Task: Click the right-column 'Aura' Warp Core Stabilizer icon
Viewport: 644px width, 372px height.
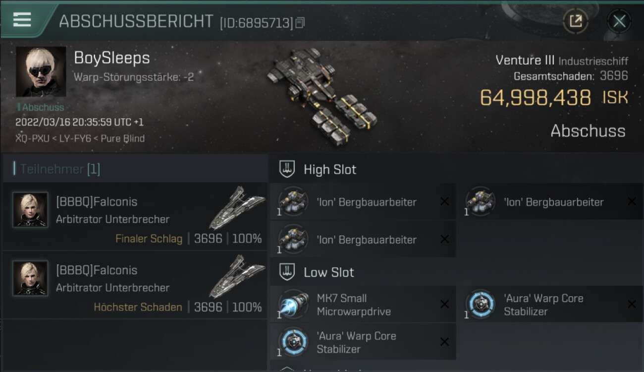Action: pos(481,304)
